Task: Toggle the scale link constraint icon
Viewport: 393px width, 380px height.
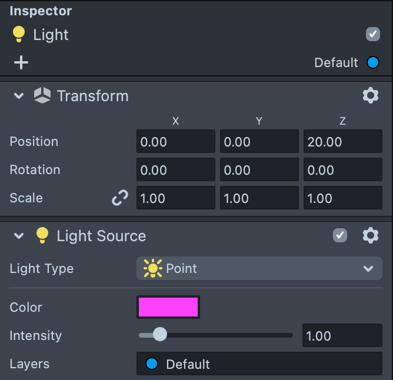Action: pyautogui.click(x=120, y=198)
